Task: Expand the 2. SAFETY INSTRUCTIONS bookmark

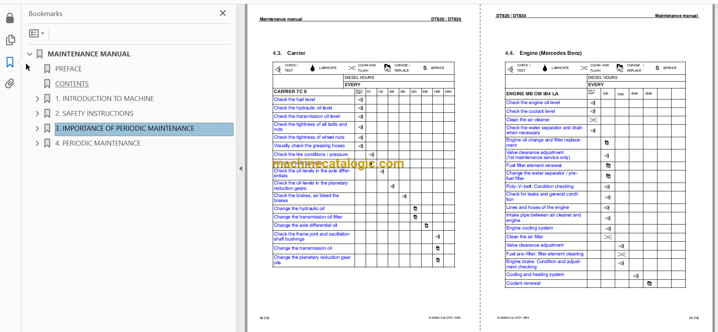Action: point(37,114)
